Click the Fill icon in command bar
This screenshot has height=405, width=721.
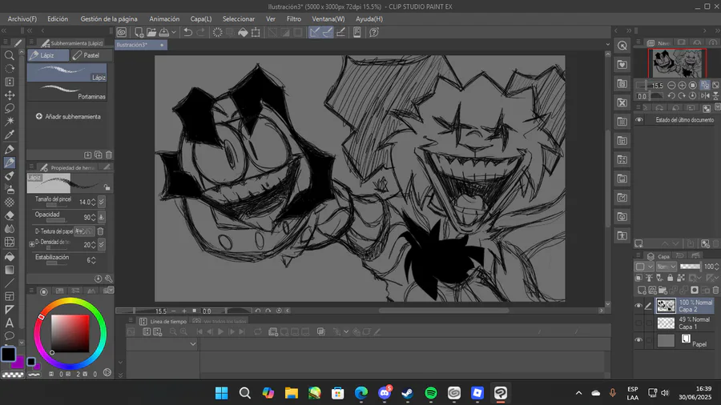point(243,32)
